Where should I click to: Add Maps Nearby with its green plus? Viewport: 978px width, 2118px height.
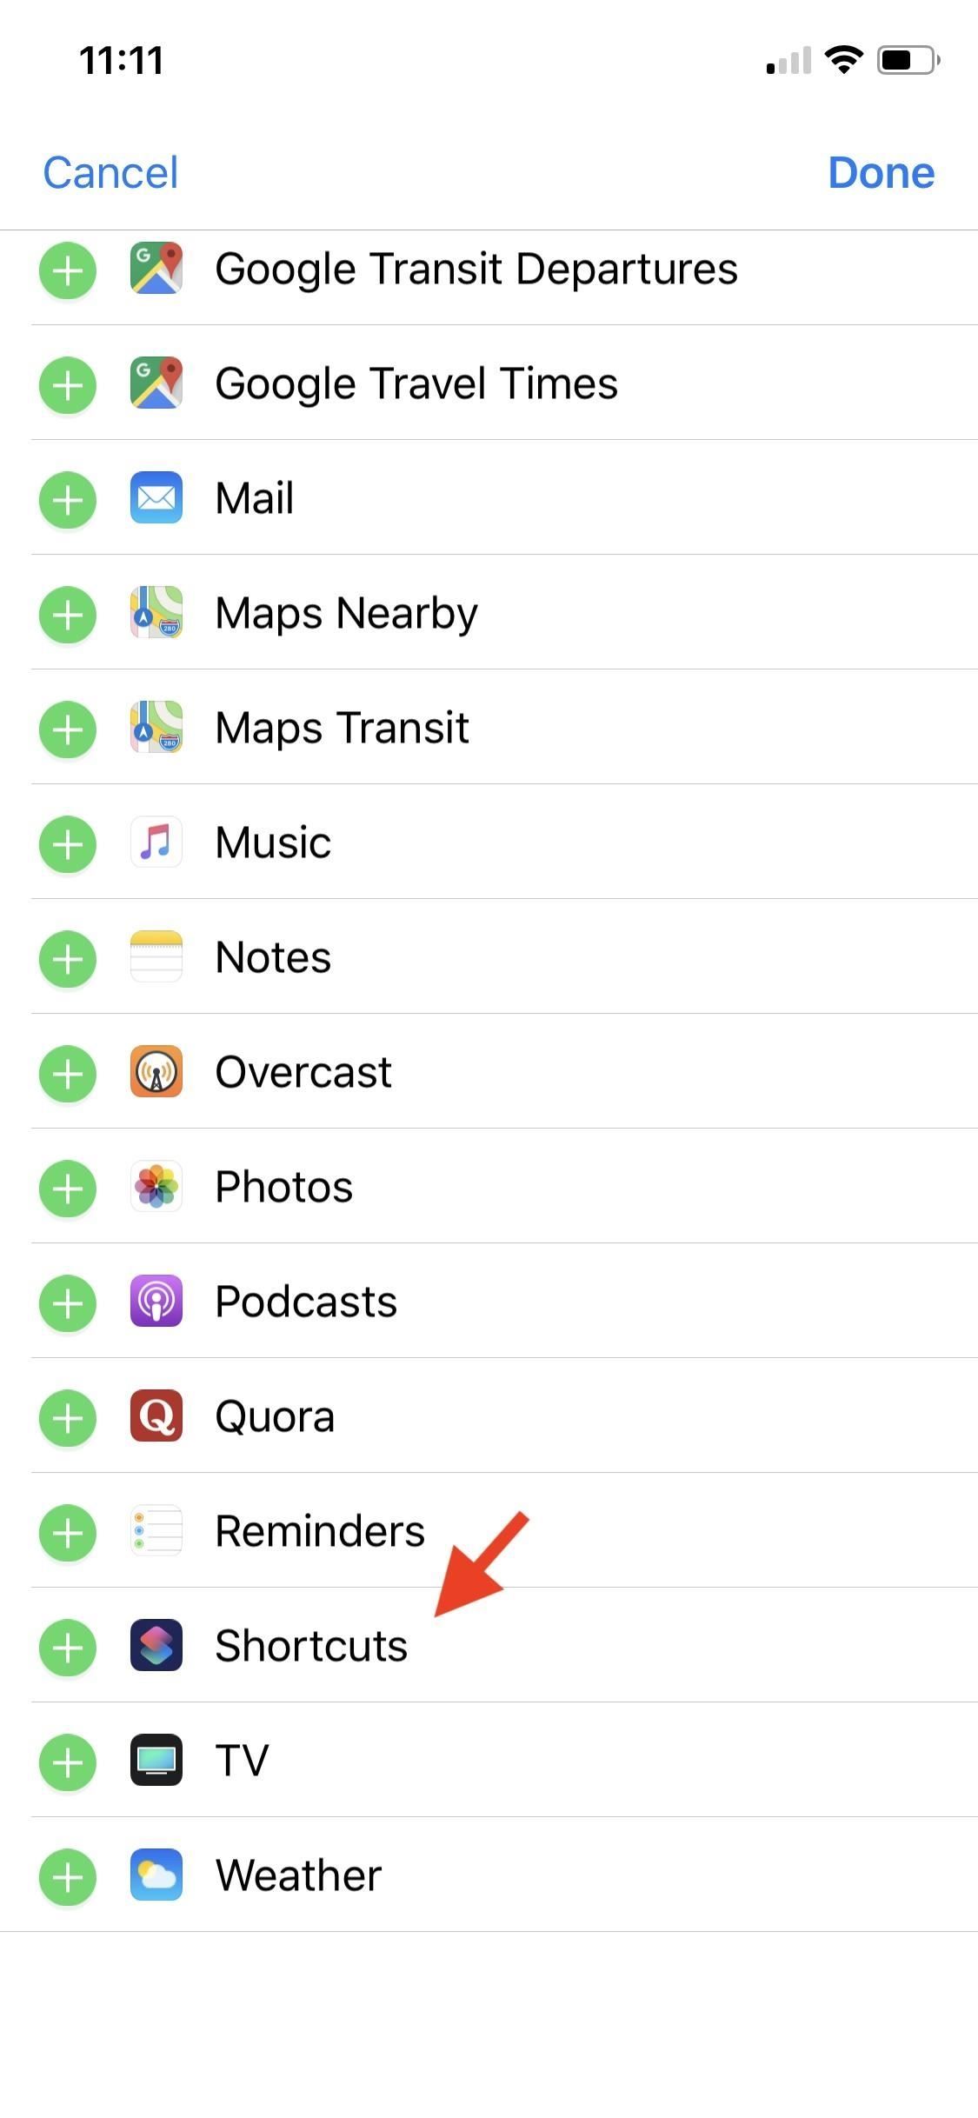(x=68, y=614)
